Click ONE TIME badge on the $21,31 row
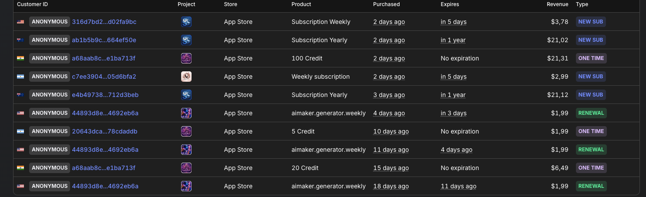Viewport: 646px width, 197px height. pos(591,58)
